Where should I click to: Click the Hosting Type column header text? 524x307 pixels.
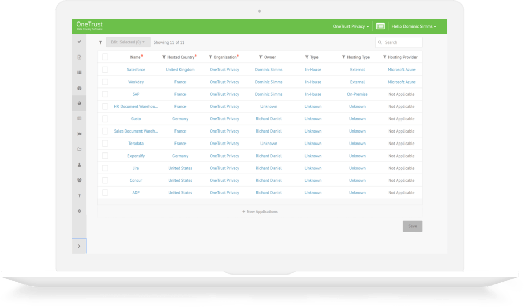358,57
